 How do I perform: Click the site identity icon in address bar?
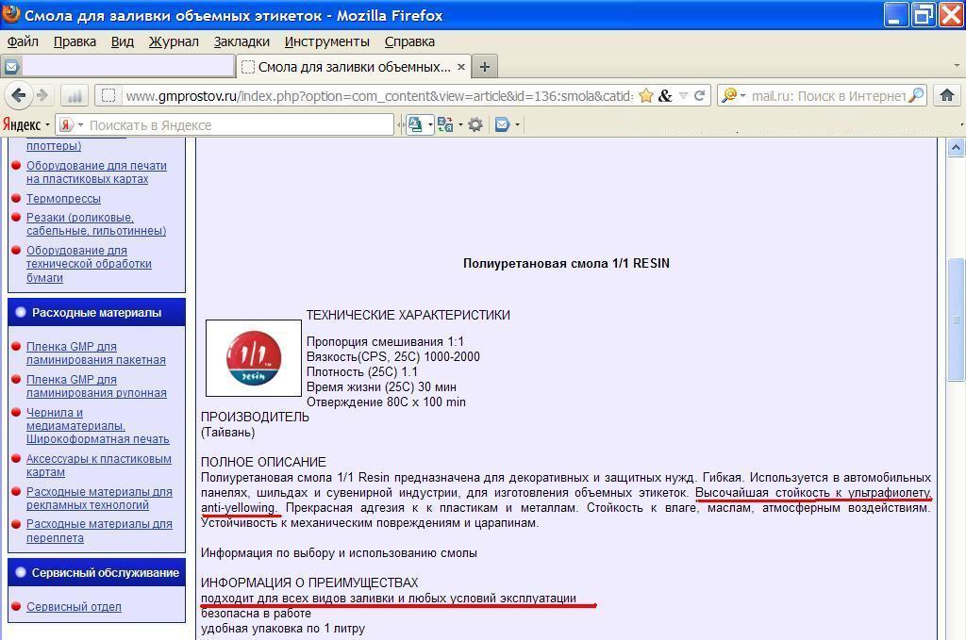(x=108, y=95)
